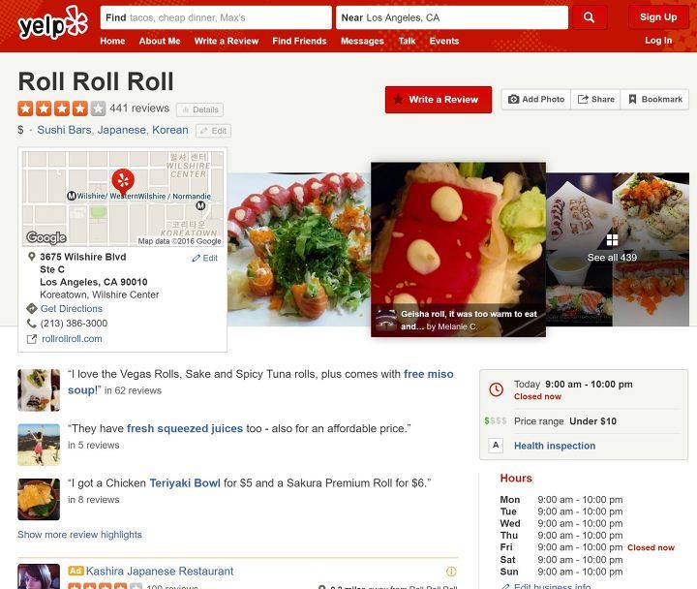Click the info icon beside the Kashira ad

(451, 572)
